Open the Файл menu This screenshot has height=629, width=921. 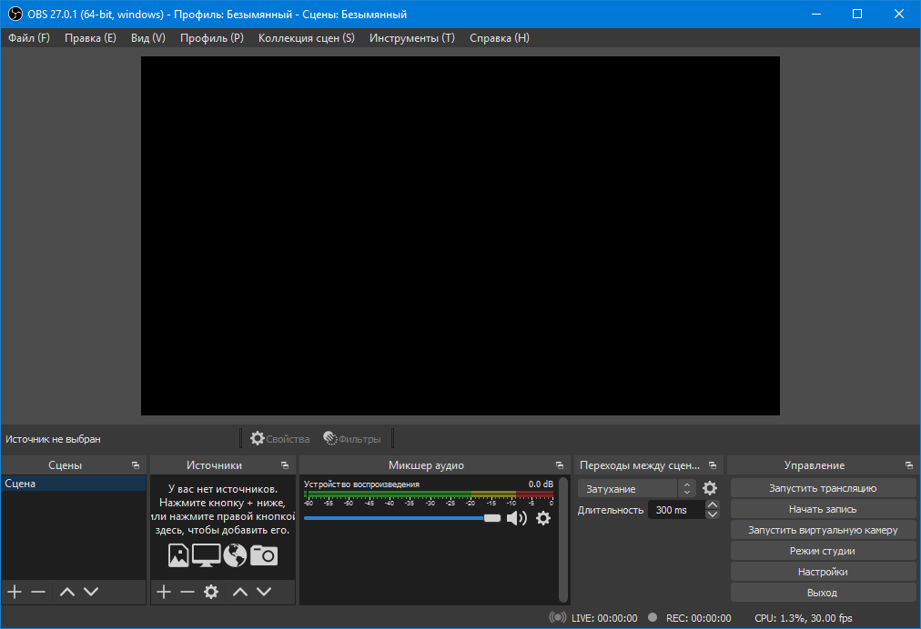(29, 38)
